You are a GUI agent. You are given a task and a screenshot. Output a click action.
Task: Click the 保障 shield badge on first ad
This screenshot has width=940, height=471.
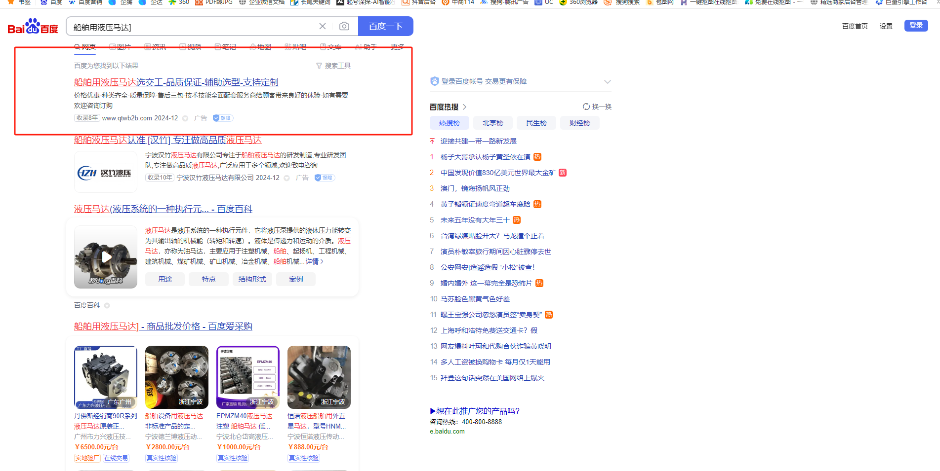click(x=223, y=118)
